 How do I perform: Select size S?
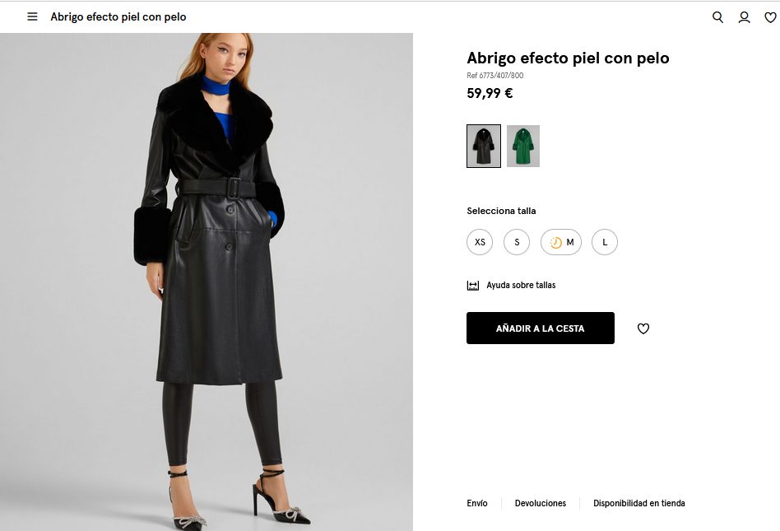click(x=517, y=242)
